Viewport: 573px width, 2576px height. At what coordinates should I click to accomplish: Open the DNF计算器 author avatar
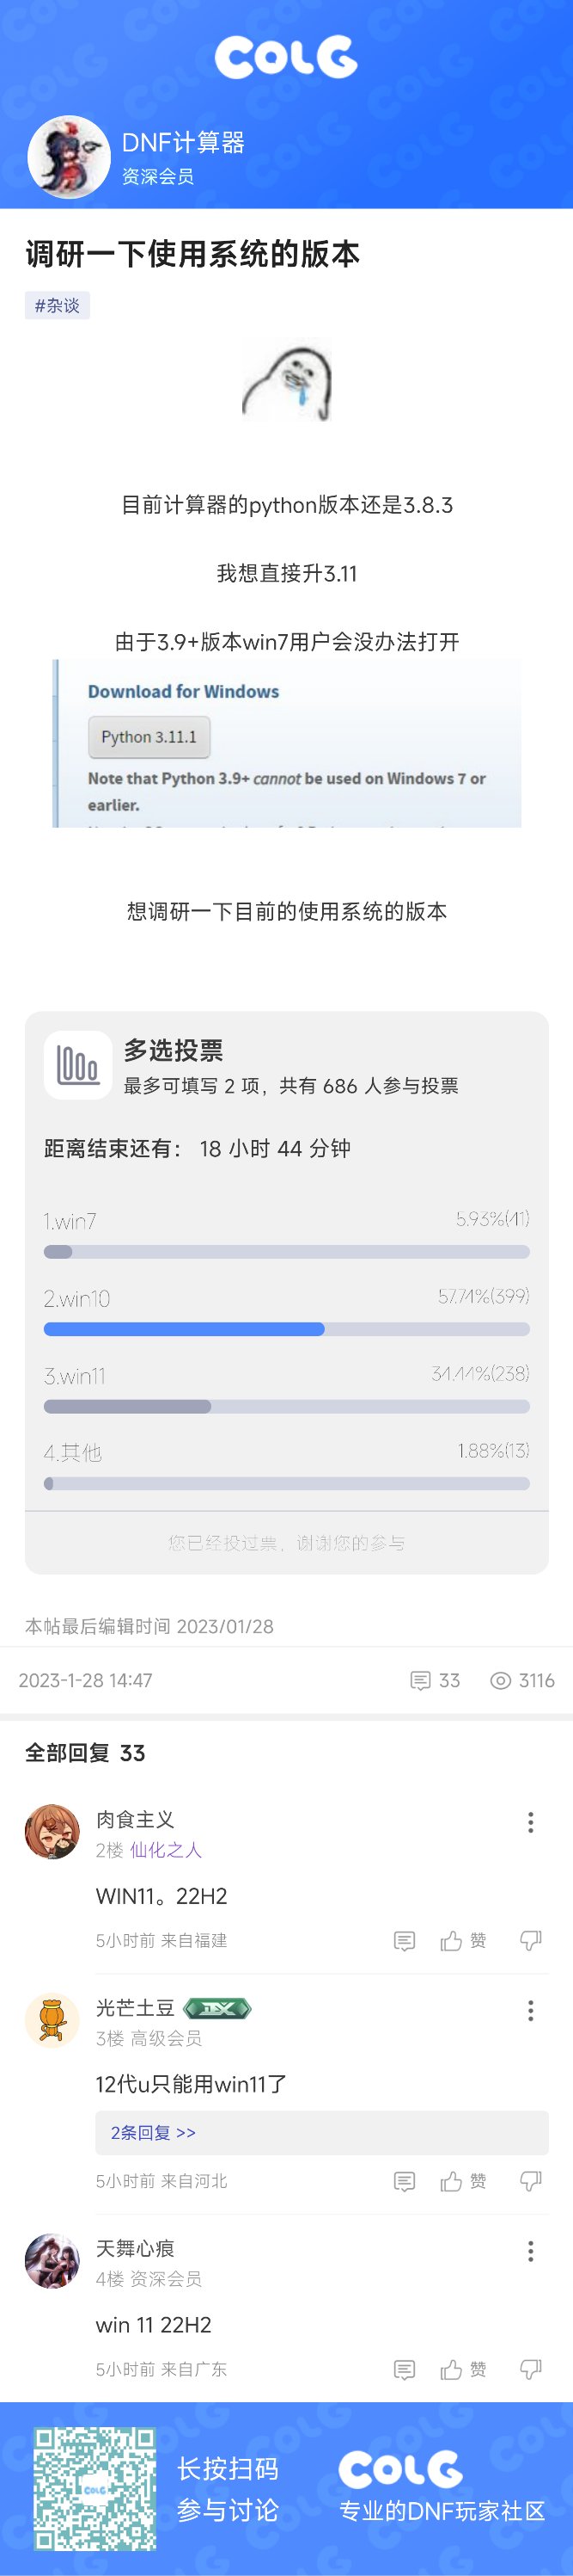click(69, 157)
